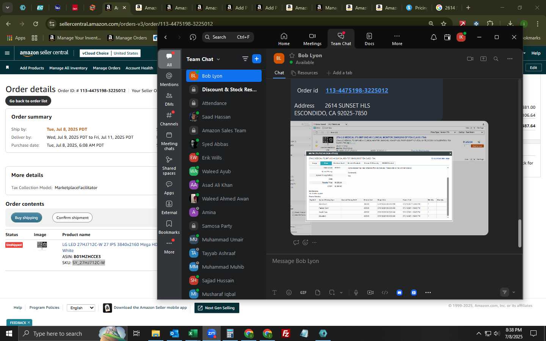Open the Zoom Home tab
The width and height of the screenshot is (546, 341).
coord(284,39)
